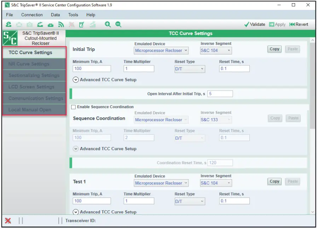Click the briefcase toolbar icon
The width and height of the screenshot is (317, 229).
pos(51,25)
